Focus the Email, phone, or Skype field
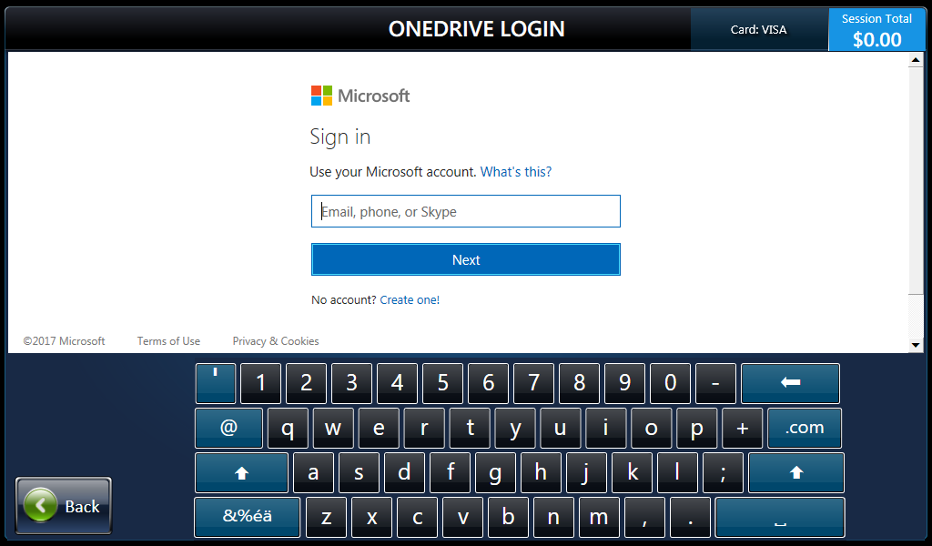 coord(465,211)
